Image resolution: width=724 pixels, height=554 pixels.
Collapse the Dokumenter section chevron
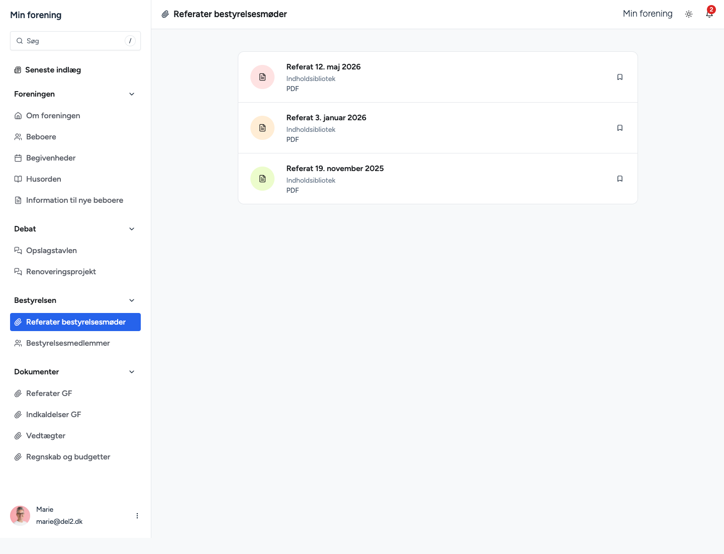coord(132,372)
